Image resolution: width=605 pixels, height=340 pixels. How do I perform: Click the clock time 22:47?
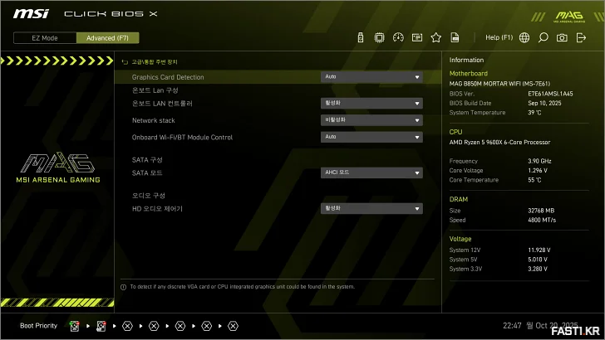coord(512,326)
